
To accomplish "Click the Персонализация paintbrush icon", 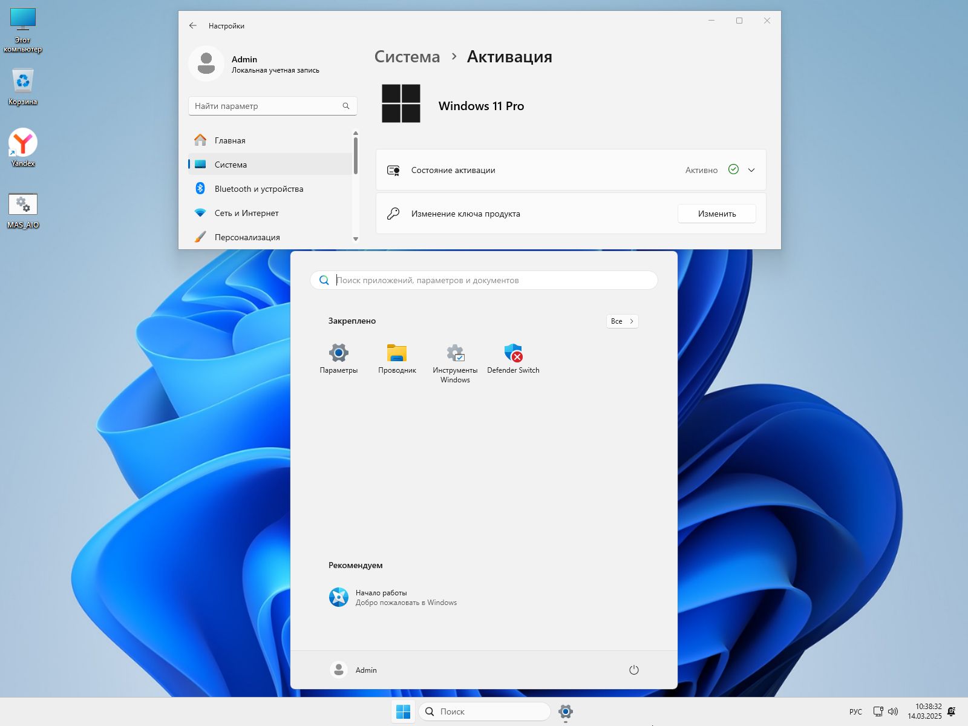I will (x=200, y=237).
